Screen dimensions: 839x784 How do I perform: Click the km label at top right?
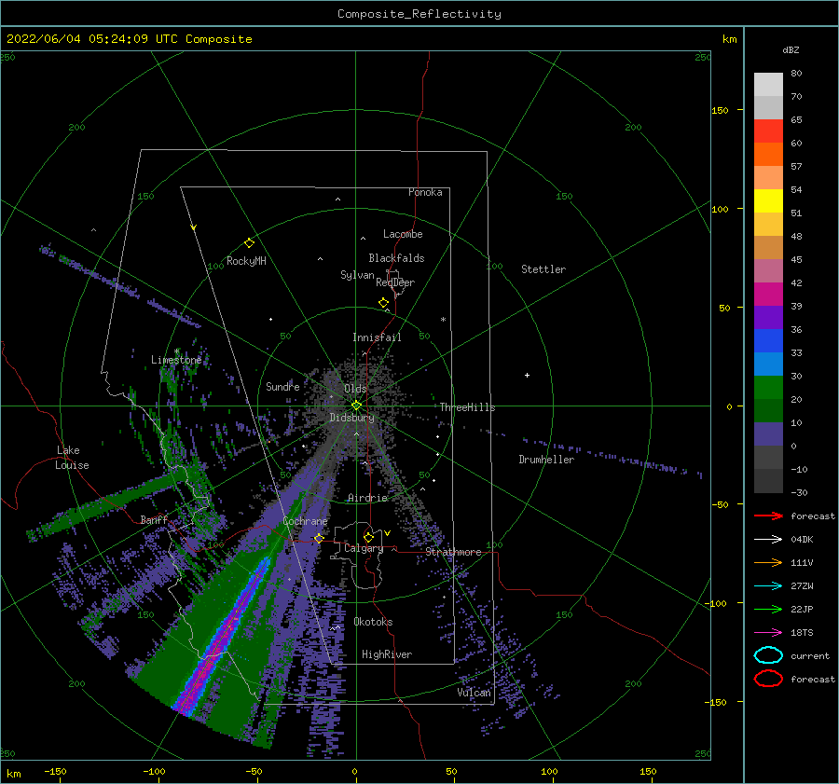tap(729, 39)
